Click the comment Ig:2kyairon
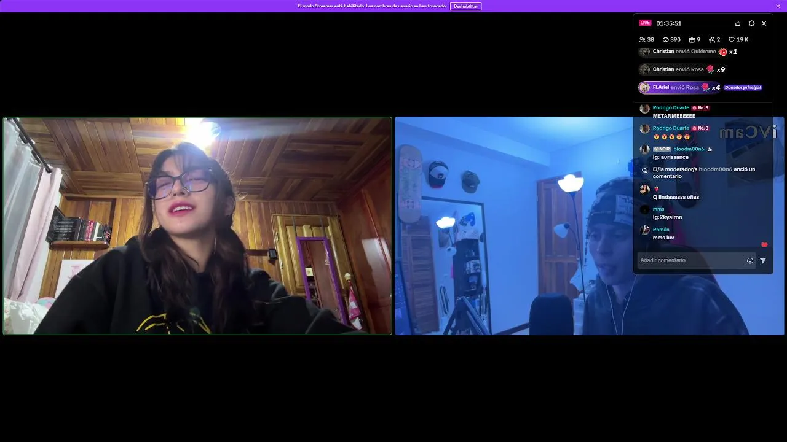This screenshot has width=787, height=442. (667, 217)
